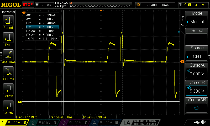Toggle channel 1 at 1.00 V
Image resolution: width=210 pixels, height=126 pixels.
14,123
